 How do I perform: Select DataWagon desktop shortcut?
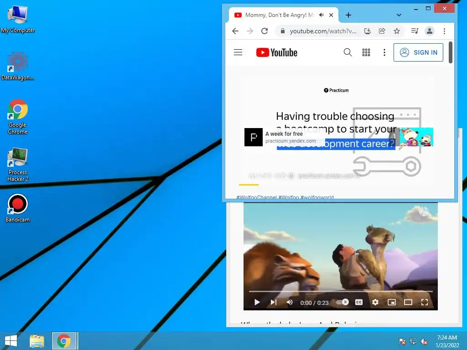pyautogui.click(x=18, y=66)
